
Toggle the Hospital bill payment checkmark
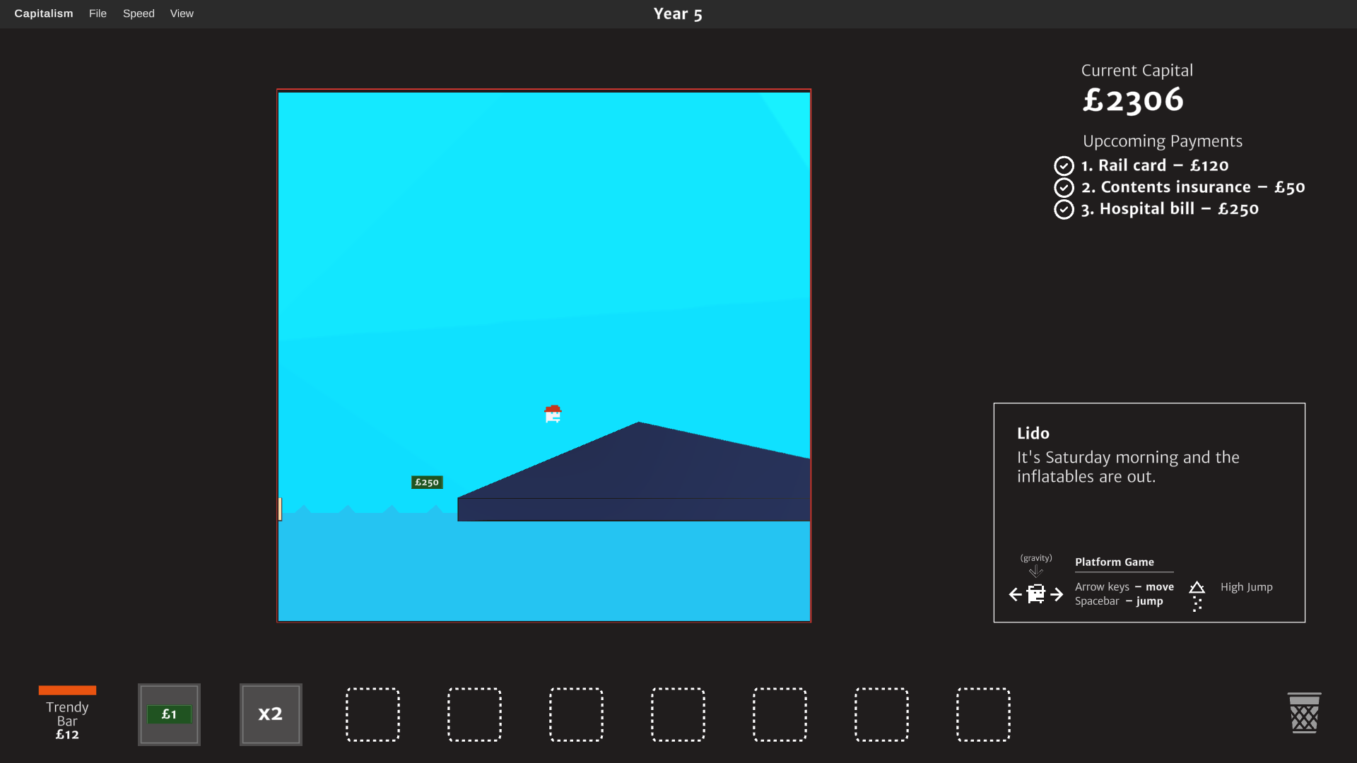[1064, 210]
